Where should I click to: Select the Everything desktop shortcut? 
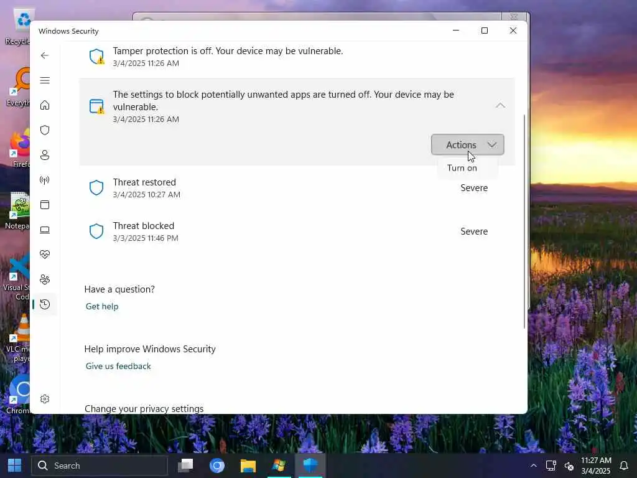(18, 87)
